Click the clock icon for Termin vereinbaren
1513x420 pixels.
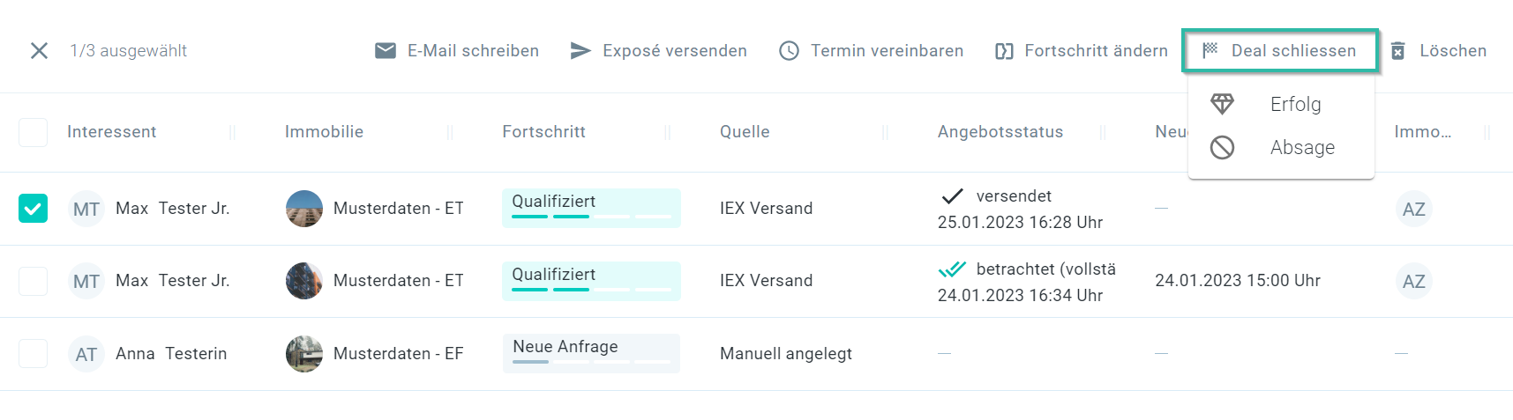tap(789, 51)
